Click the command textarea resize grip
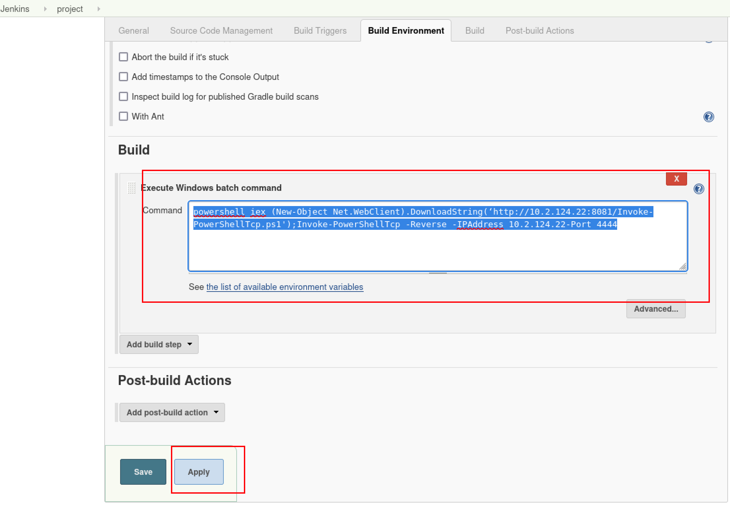Viewport: 730px width, 525px height. [x=683, y=266]
